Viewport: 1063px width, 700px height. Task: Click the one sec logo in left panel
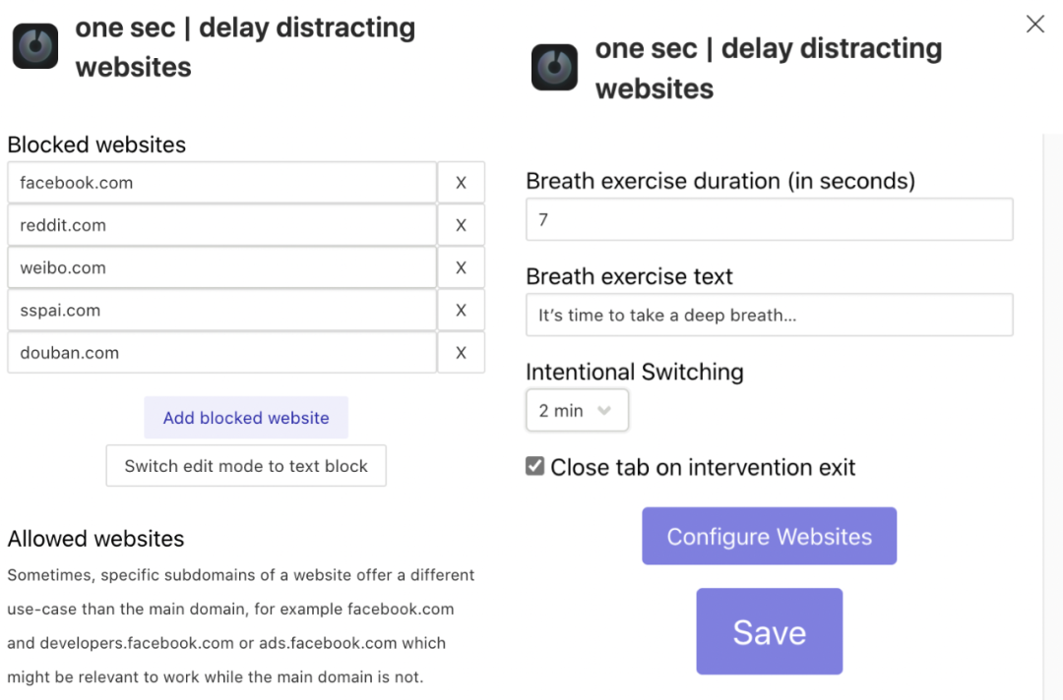(35, 46)
